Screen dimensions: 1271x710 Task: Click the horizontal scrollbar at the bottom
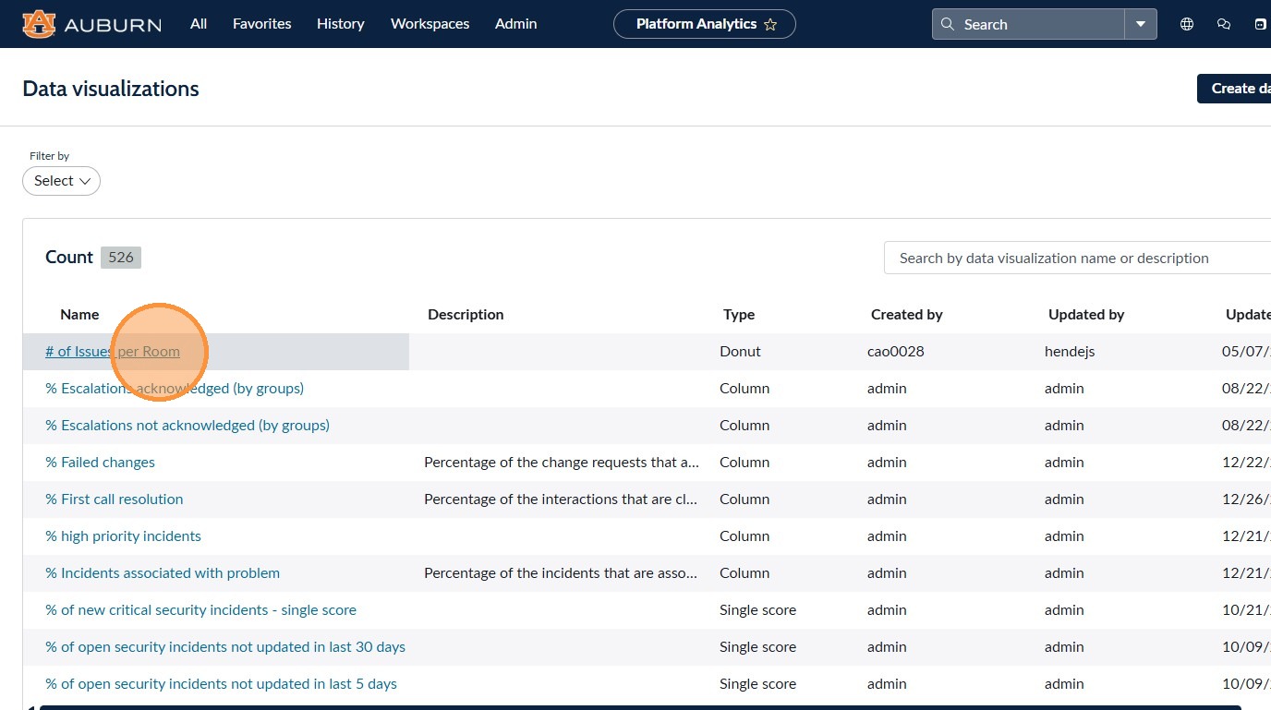click(x=639, y=707)
